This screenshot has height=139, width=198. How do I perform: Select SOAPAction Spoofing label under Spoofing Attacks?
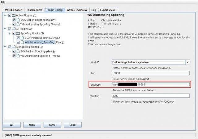42,38
